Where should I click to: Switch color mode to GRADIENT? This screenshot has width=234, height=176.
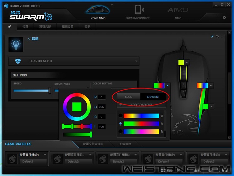pos(153,97)
